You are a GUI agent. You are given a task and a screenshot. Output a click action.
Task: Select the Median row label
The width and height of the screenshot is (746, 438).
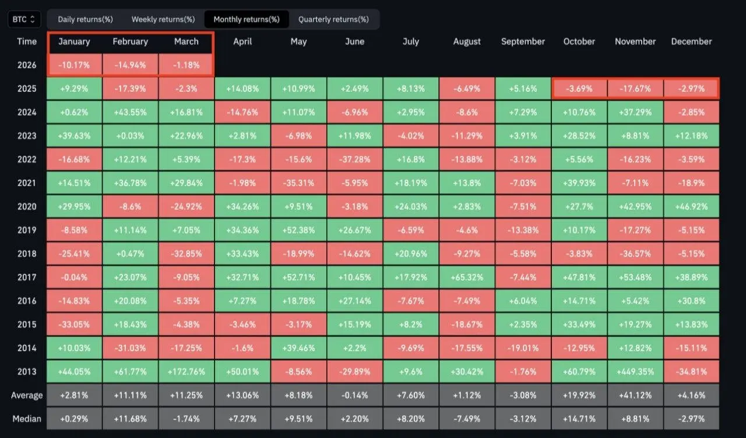pyautogui.click(x=27, y=419)
